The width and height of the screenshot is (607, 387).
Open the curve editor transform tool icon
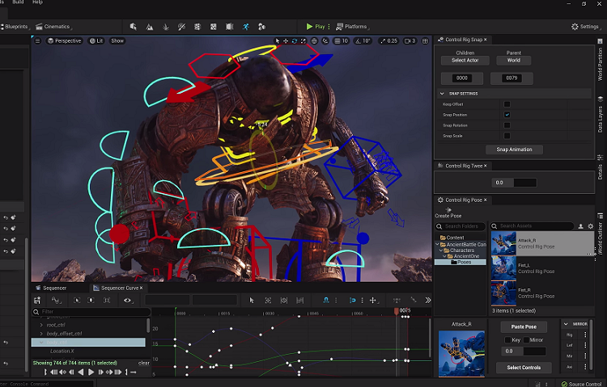coord(373,301)
